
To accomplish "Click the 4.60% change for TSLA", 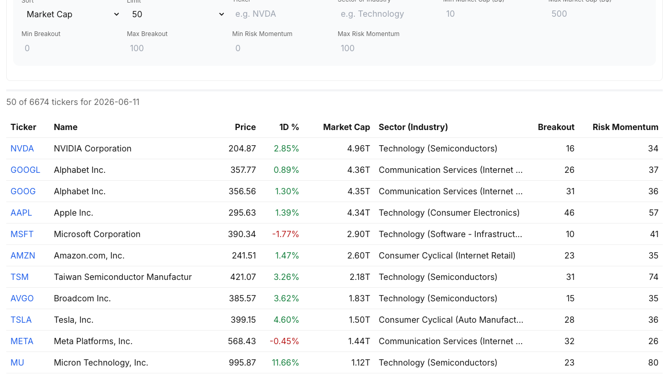I will [x=286, y=320].
